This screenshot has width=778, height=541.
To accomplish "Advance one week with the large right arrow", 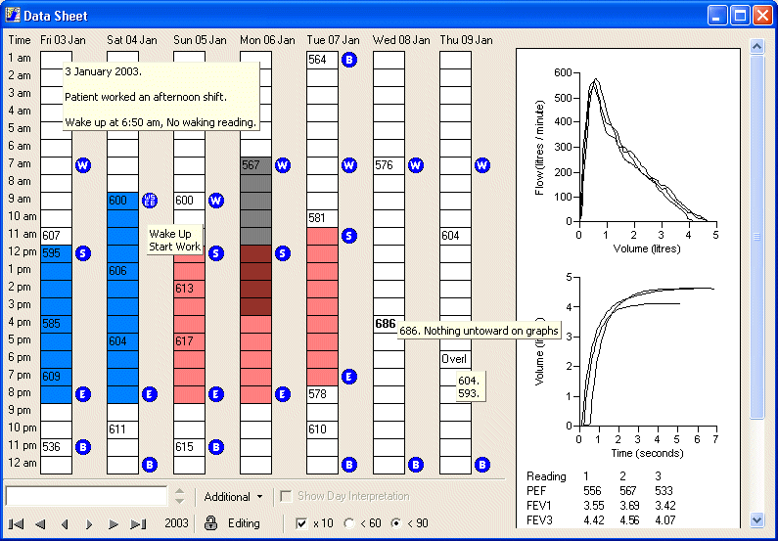I will pyautogui.click(x=114, y=523).
